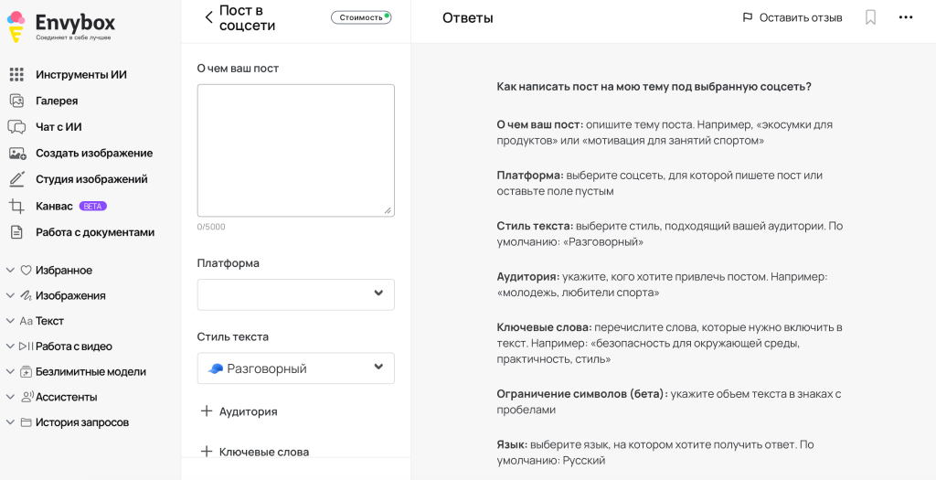Image resolution: width=936 pixels, height=480 pixels.
Task: Expand the Ключевые слова field
Action: pyautogui.click(x=255, y=452)
